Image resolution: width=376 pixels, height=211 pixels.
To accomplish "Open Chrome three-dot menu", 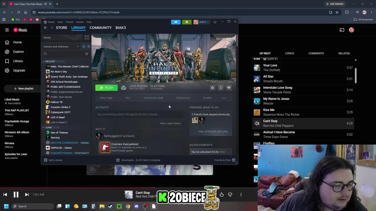I will click(x=371, y=12).
